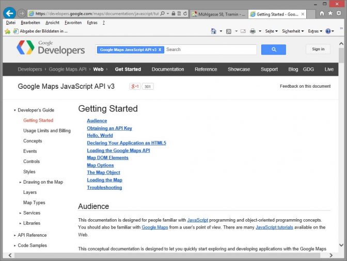Image resolution: width=347 pixels, height=261 pixels.
Task: Open the print dropdown arrow
Action: (x=260, y=31)
